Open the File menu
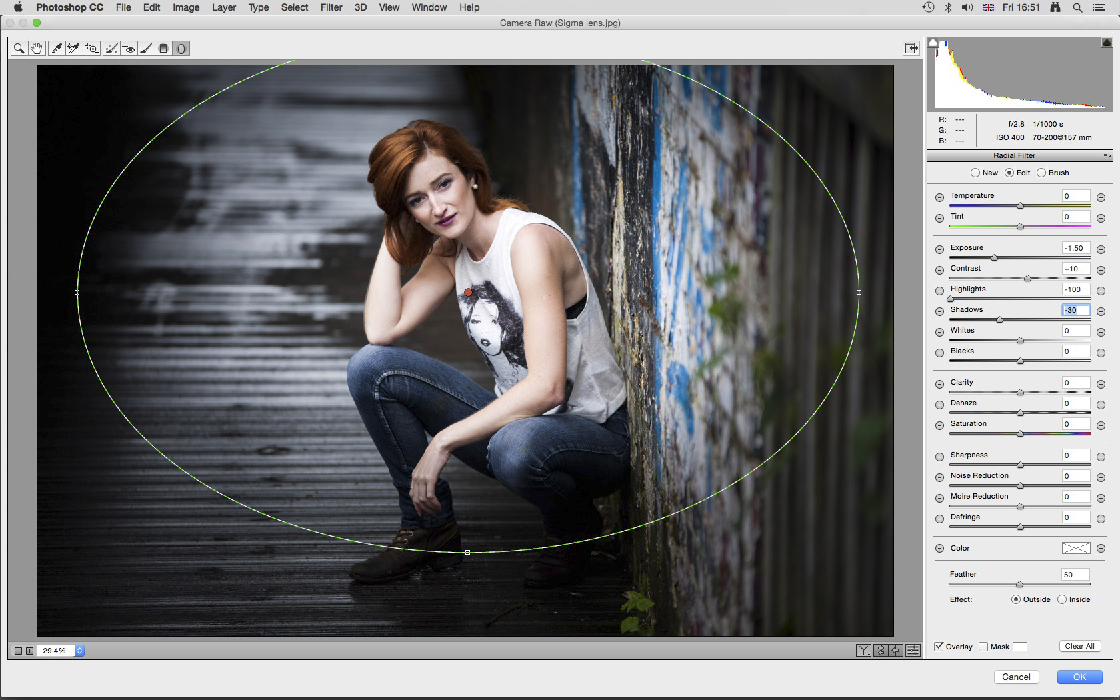The height and width of the screenshot is (700, 1120). (123, 7)
